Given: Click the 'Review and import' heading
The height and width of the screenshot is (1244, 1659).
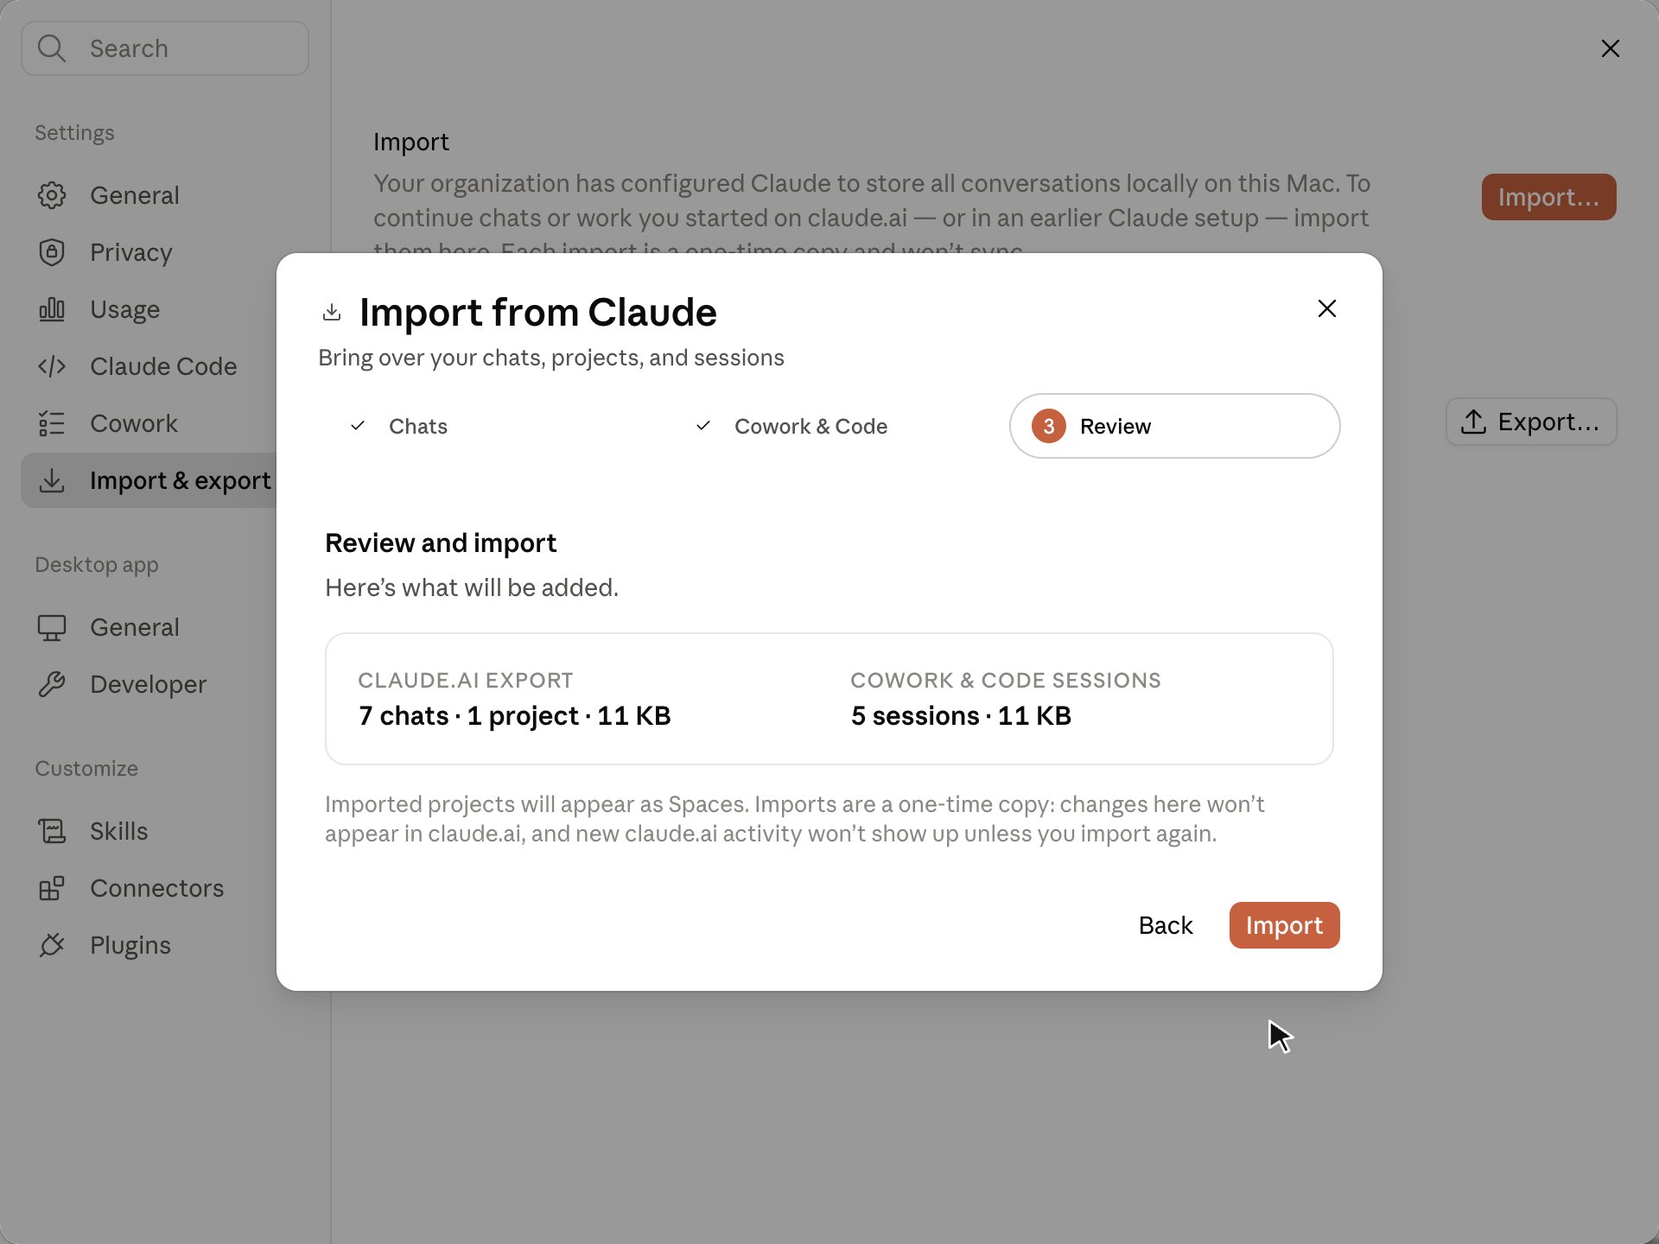Looking at the screenshot, I should pos(441,543).
